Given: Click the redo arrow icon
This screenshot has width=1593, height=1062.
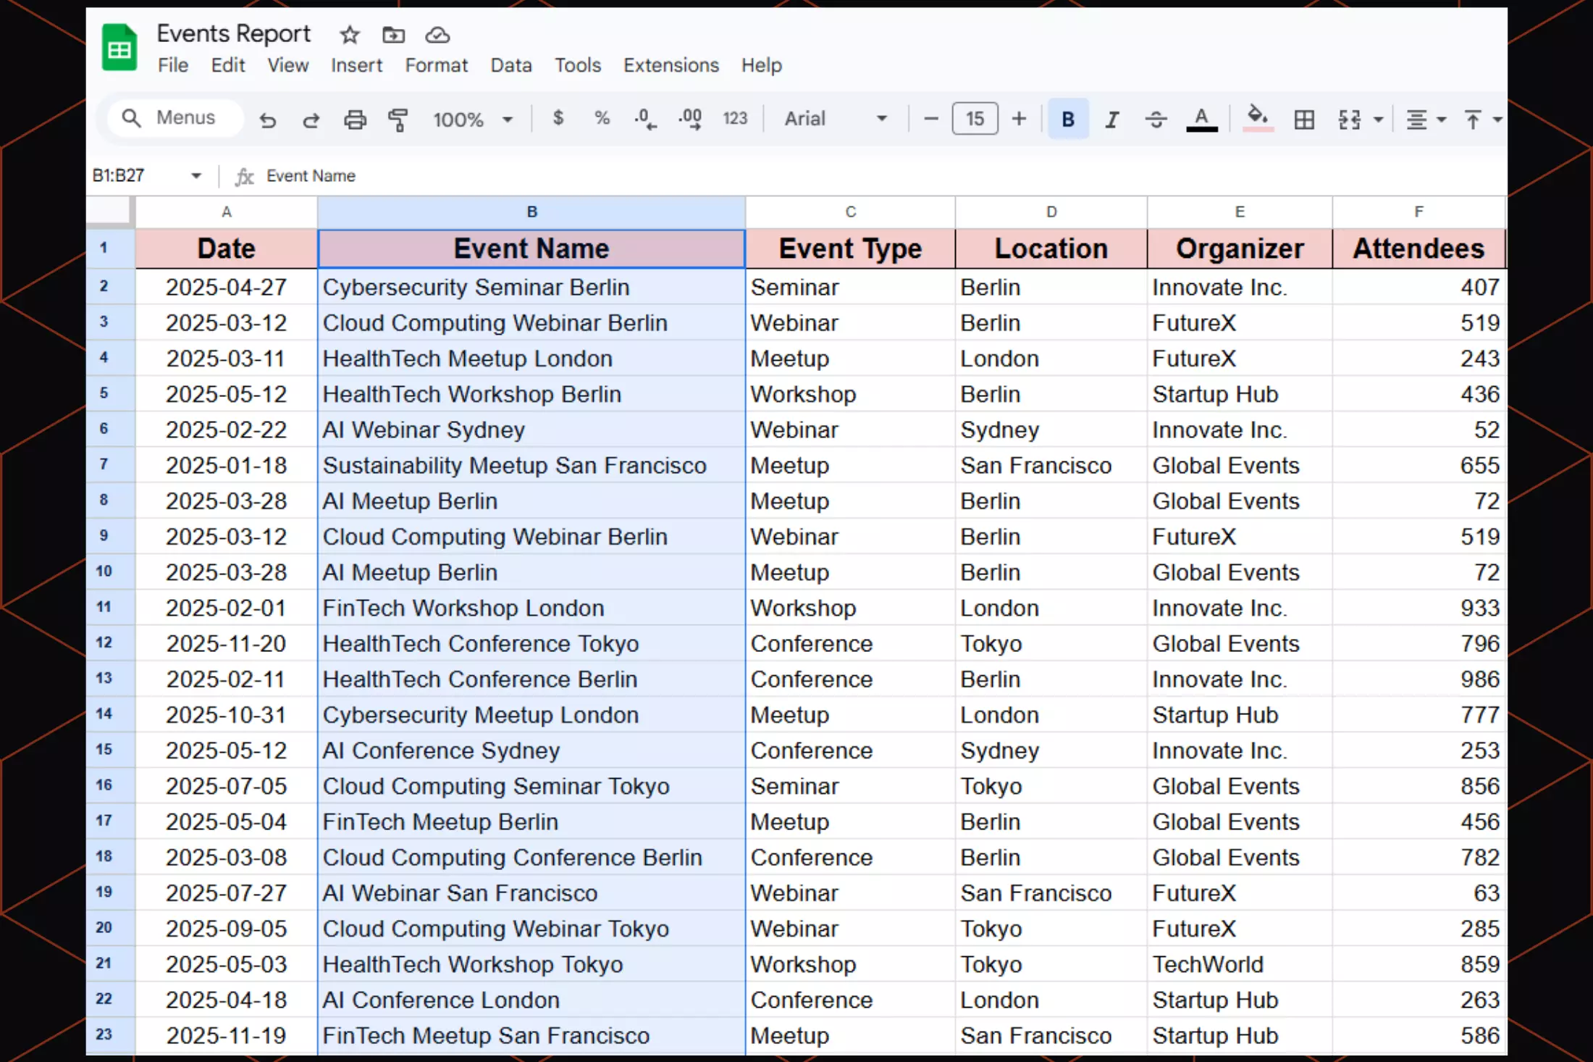Looking at the screenshot, I should [311, 120].
